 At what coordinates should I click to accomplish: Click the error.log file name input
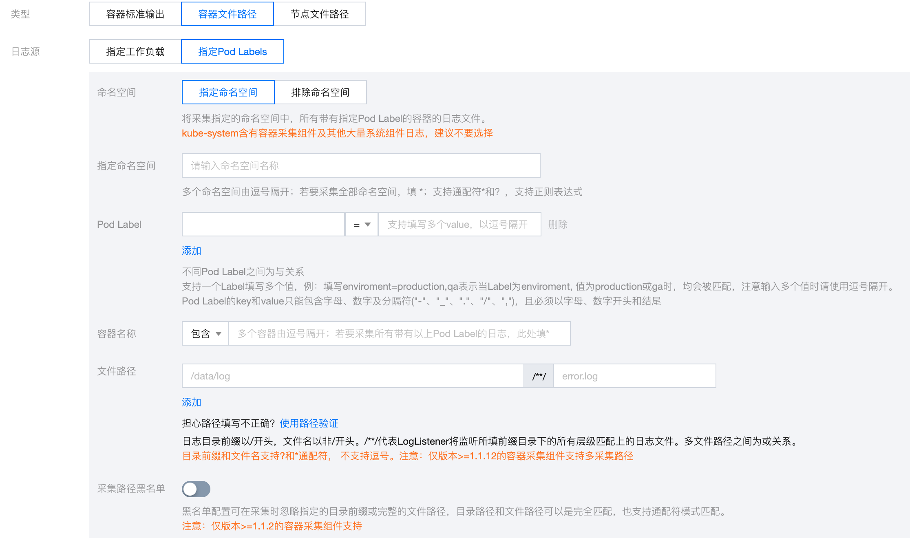click(634, 376)
